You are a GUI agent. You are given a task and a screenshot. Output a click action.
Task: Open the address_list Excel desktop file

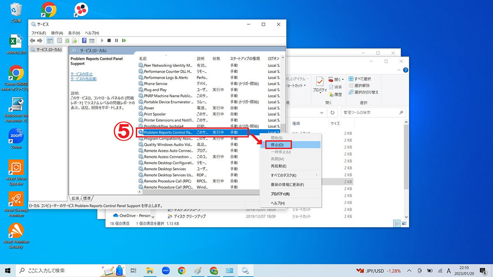click(16, 45)
